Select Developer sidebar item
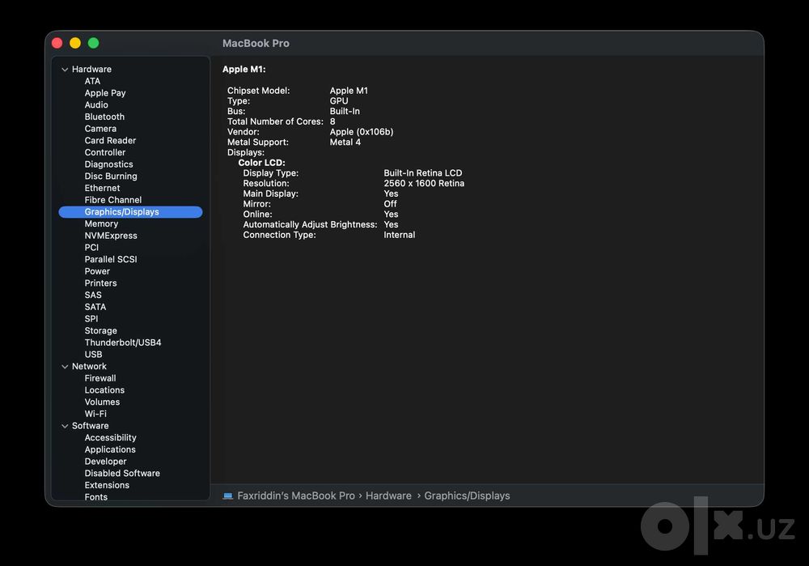This screenshot has width=809, height=566. (106, 462)
